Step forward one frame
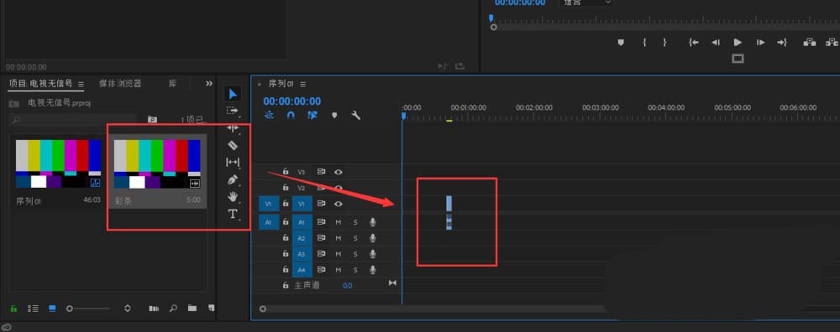The image size is (840, 332). 760,42
